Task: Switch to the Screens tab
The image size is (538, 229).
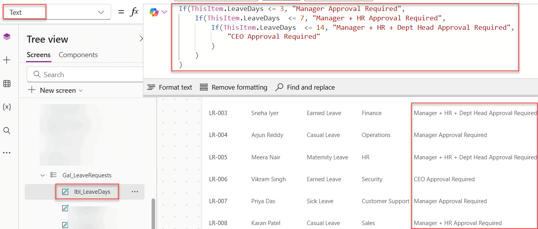Action: (38, 55)
